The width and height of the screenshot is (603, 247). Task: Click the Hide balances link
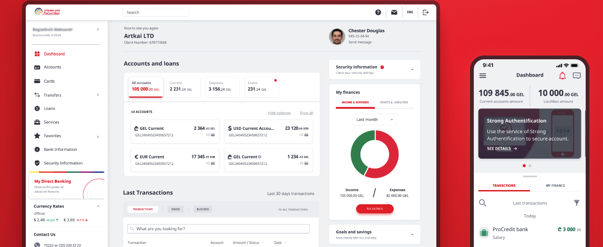coord(279,113)
